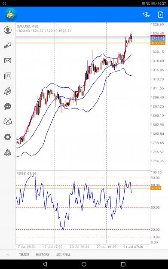Tap the 1818.00 price axis label
This screenshot has width=168, height=269.
pos(157,61)
